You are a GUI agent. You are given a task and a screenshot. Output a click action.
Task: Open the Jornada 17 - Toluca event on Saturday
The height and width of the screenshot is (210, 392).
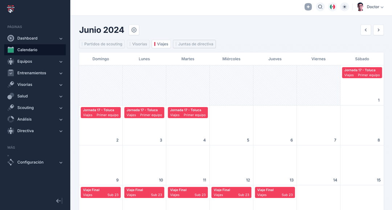tap(362, 73)
